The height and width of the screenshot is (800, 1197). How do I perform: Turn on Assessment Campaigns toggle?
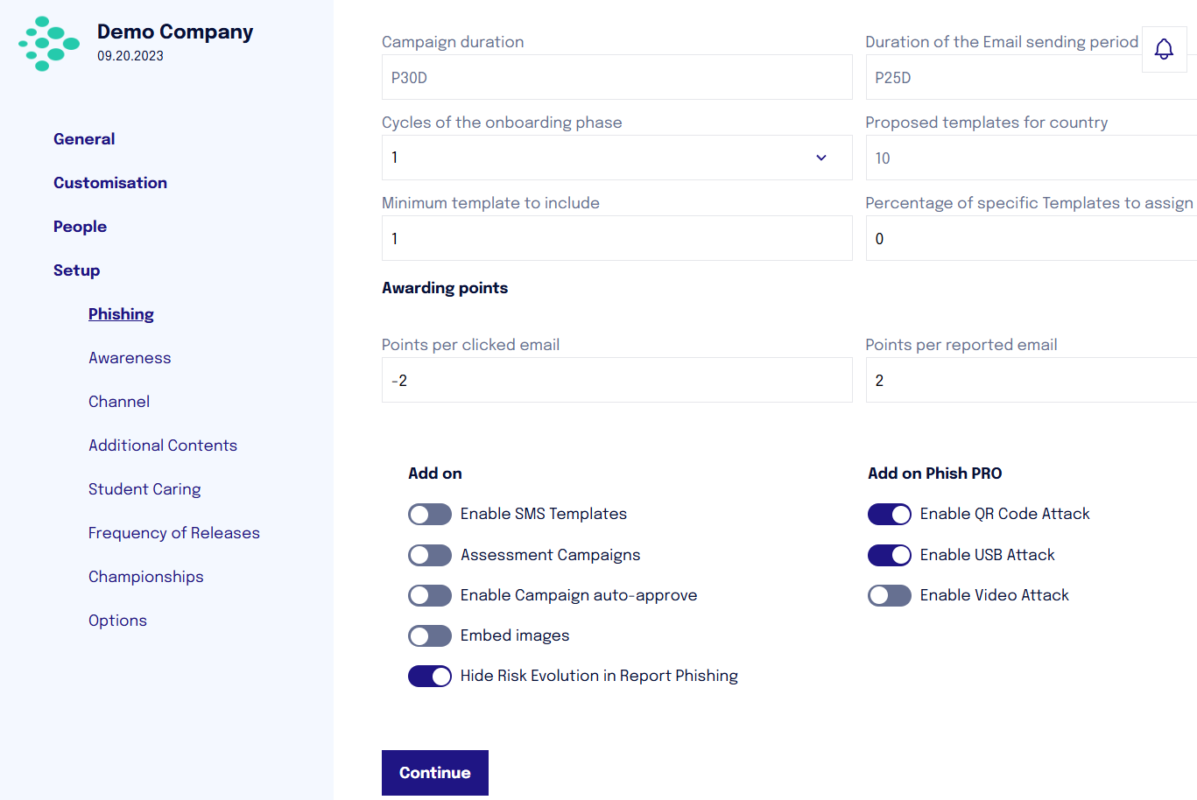click(430, 555)
